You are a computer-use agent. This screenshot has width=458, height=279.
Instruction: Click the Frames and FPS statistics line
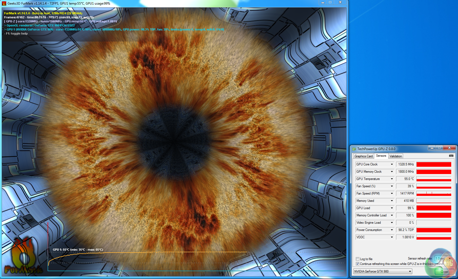click(49, 17)
